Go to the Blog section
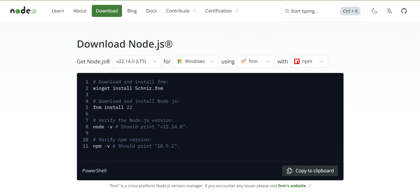The width and height of the screenshot is (420, 195). (x=132, y=11)
